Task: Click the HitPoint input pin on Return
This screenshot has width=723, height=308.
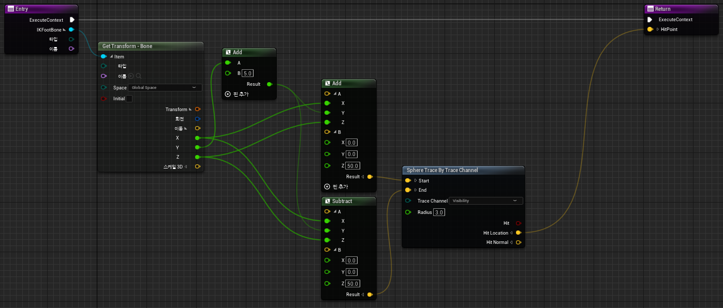Action: [x=650, y=29]
